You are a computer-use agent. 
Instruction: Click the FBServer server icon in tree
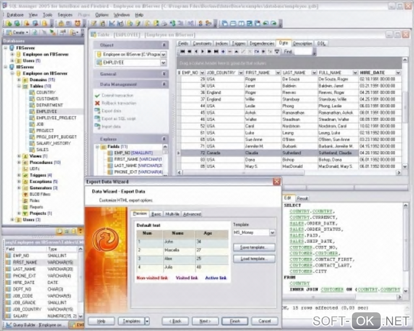(x=12, y=48)
